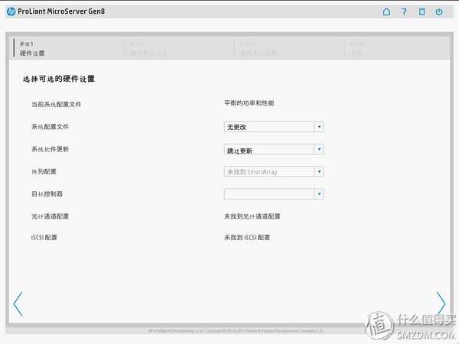This screenshot has width=459, height=344.
Task: Click the 系统软件更新 label
Action: 50,149
